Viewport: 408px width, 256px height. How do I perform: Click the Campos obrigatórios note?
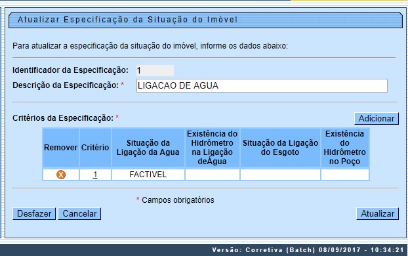(x=175, y=200)
